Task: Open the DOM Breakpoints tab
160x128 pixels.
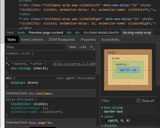Action: coord(62,40)
